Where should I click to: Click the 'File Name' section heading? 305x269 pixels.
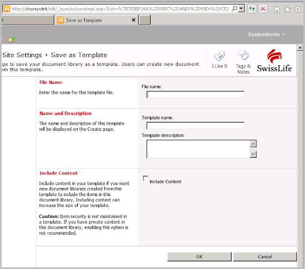(x=51, y=83)
